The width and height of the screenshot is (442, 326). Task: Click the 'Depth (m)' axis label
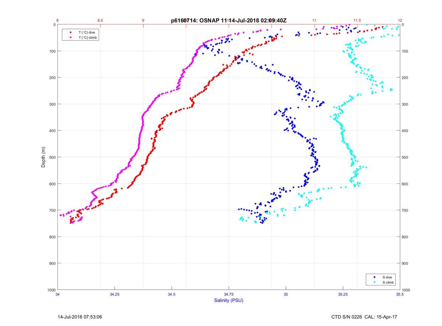[43, 157]
